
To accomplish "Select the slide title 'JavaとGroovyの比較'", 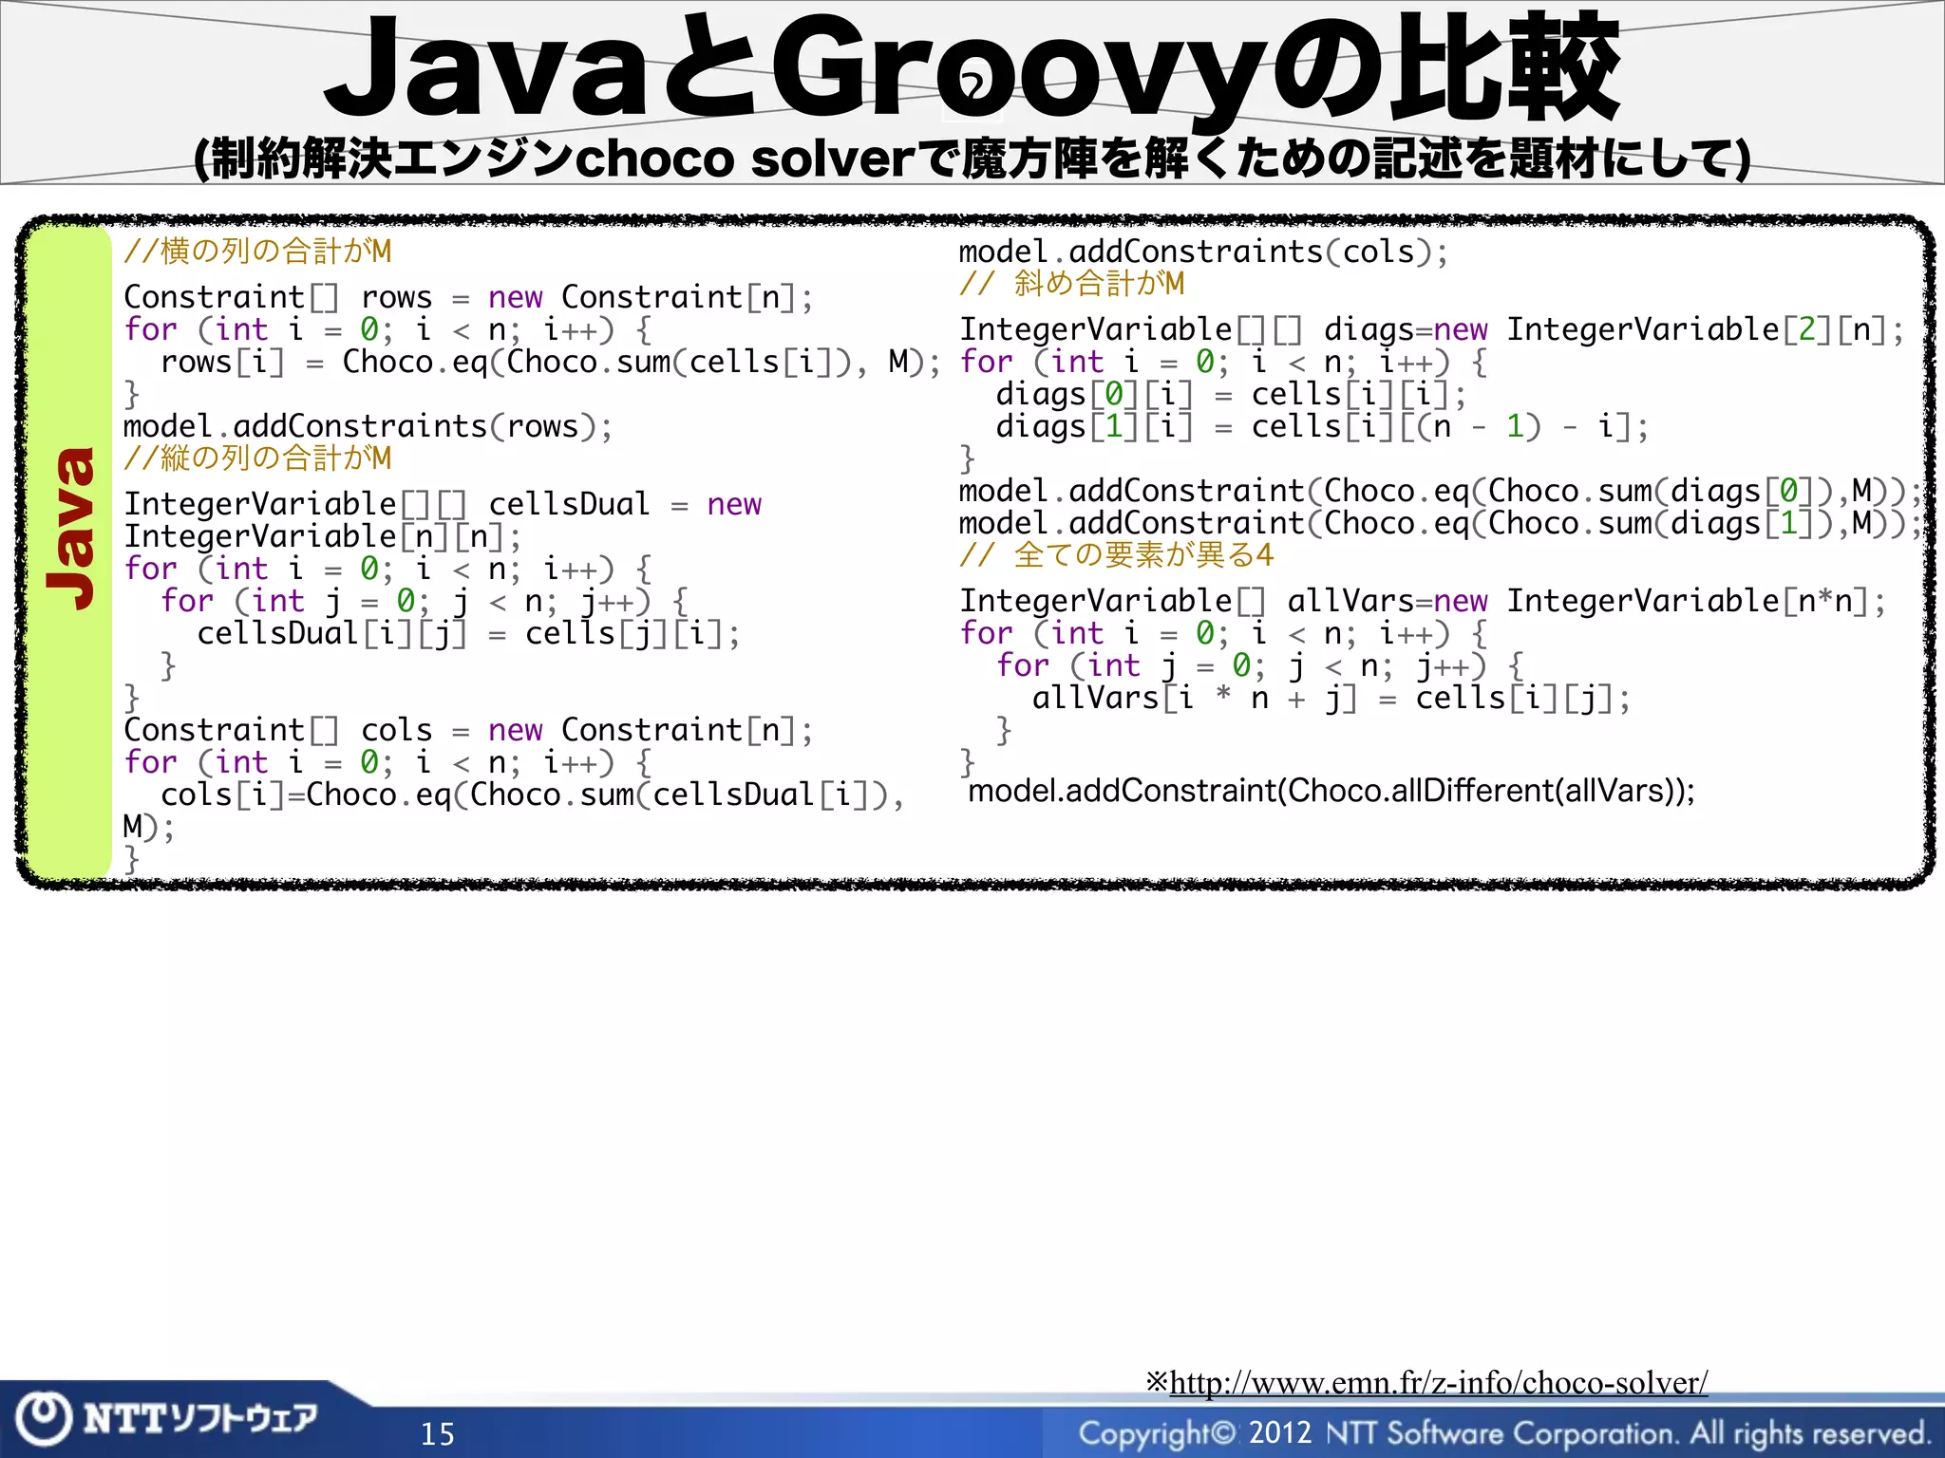I will pyautogui.click(x=972, y=68).
